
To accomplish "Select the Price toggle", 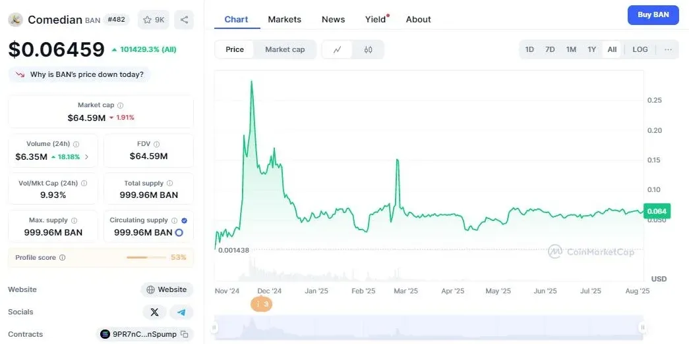I will click(x=235, y=49).
